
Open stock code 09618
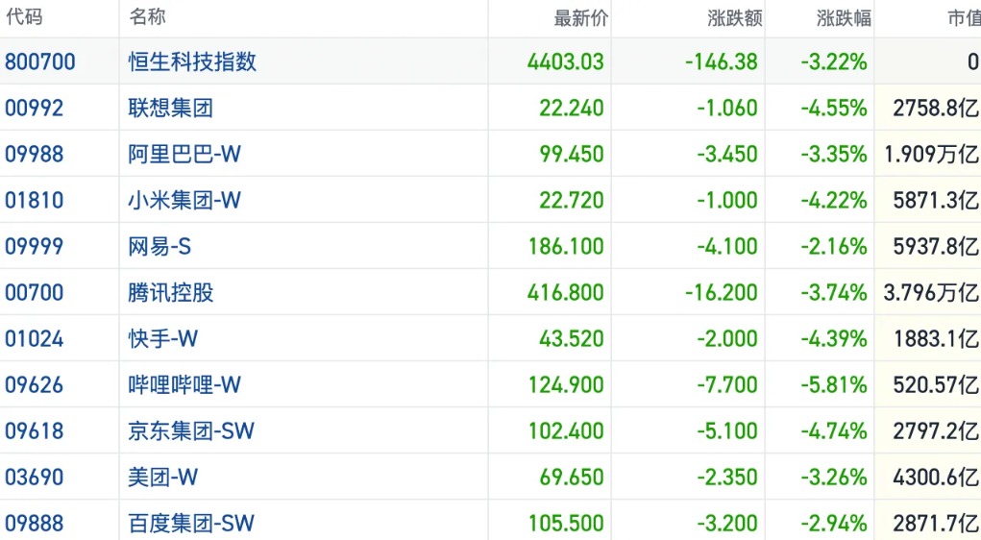(34, 431)
